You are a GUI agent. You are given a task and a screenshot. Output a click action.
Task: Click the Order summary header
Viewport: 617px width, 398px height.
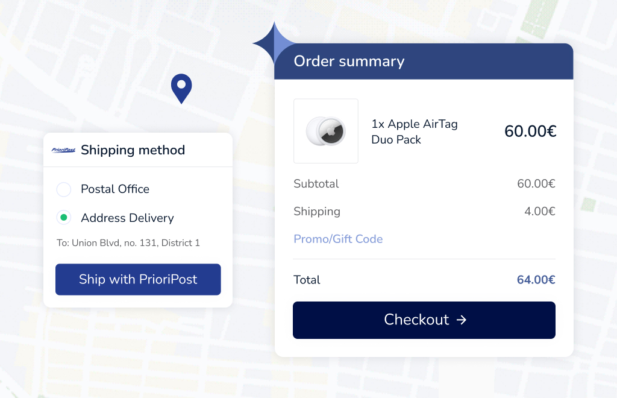point(349,62)
